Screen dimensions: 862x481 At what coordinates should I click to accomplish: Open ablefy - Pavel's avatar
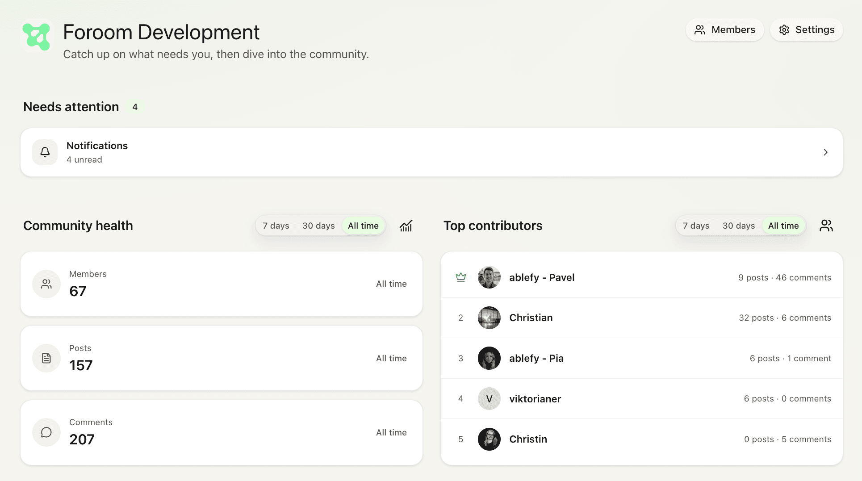489,277
